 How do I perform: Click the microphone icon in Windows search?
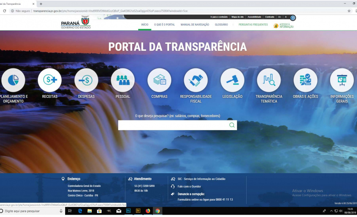pos(61,211)
